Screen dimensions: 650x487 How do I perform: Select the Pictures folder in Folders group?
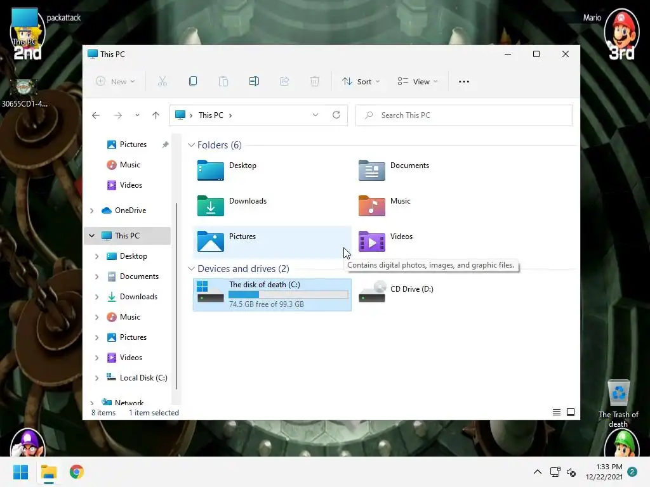(272, 241)
